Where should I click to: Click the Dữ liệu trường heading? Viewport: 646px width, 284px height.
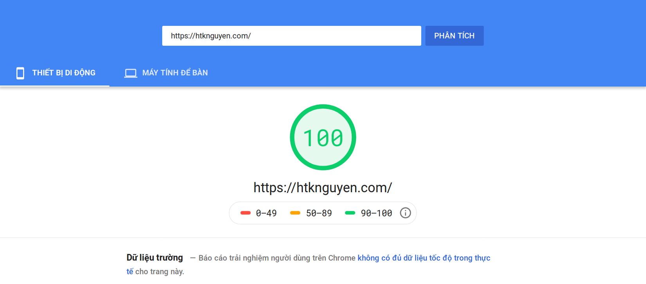pyautogui.click(x=155, y=258)
